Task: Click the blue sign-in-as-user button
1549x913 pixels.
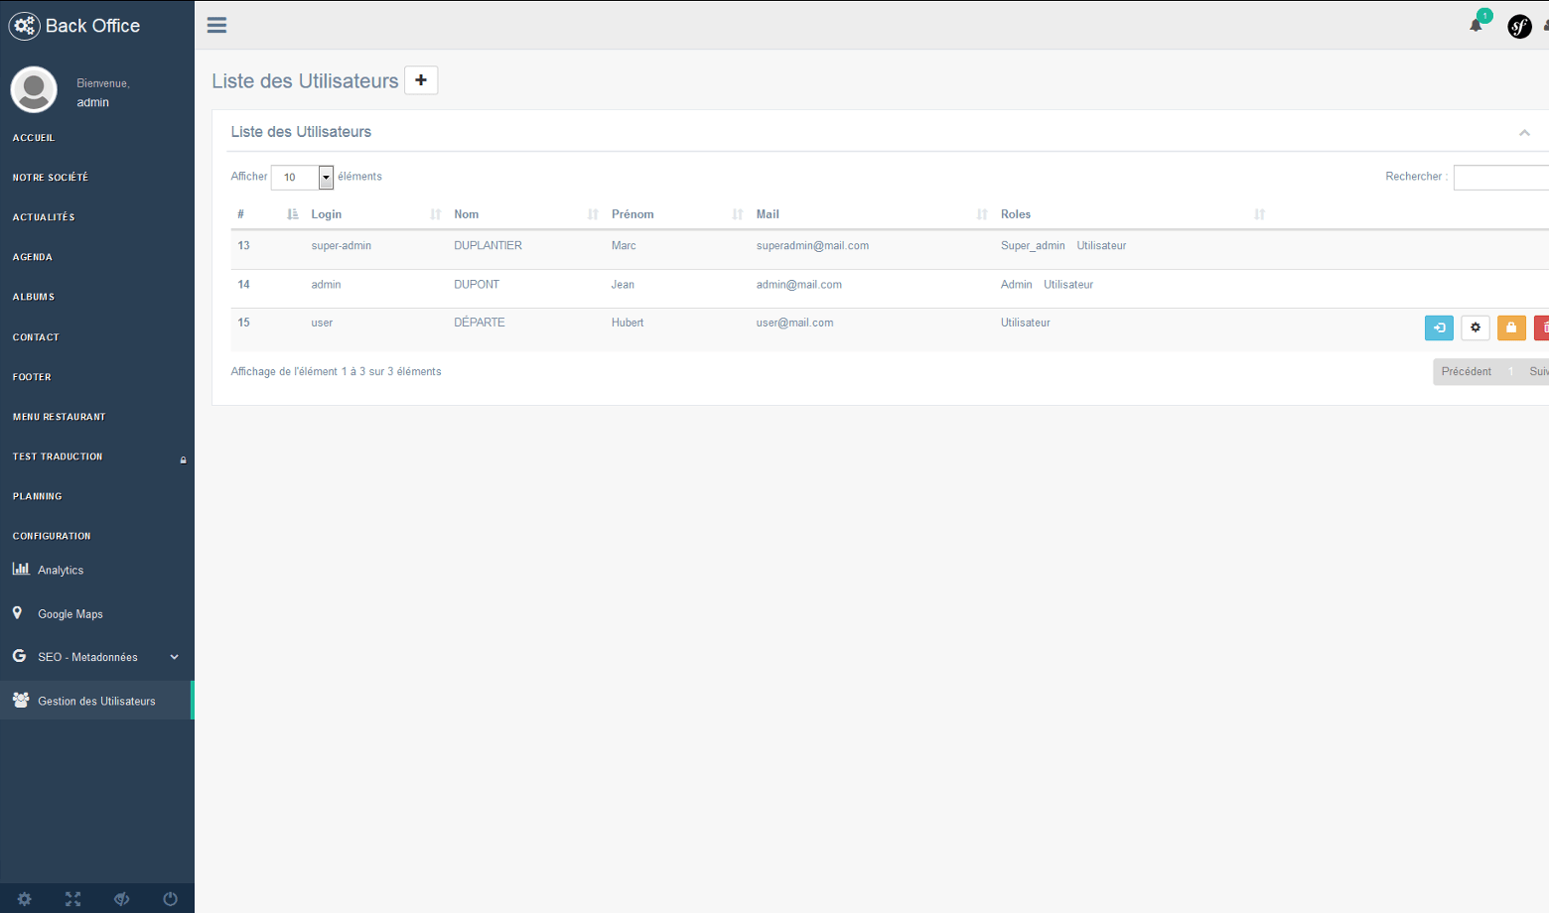Action: pyautogui.click(x=1439, y=327)
